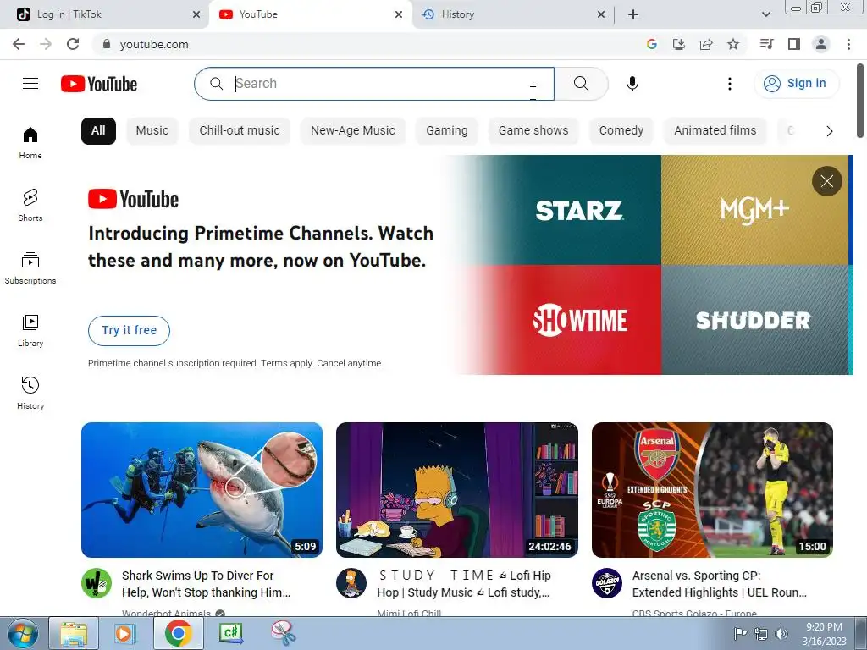Click the magnifier search button
This screenshot has width=867, height=650.
coord(581,84)
